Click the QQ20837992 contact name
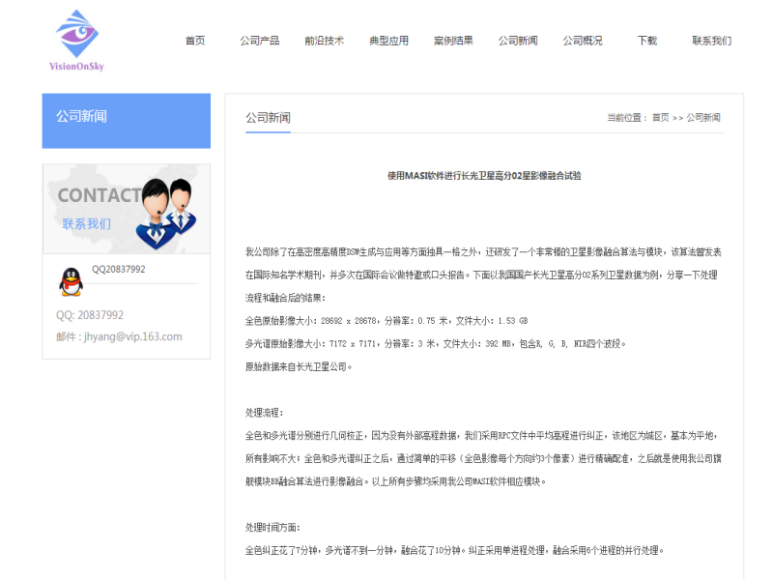This screenshot has width=773, height=580. coord(119,270)
